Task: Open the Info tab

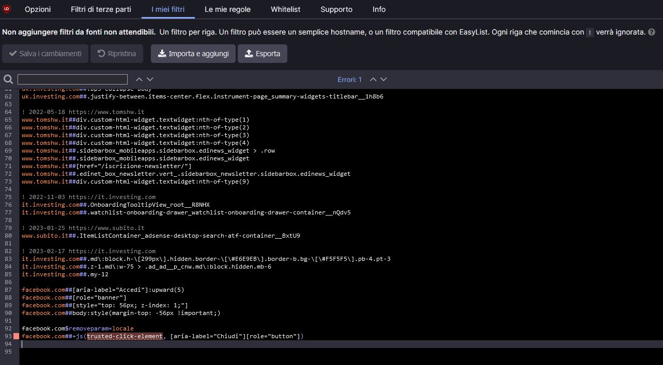Action: [379, 9]
